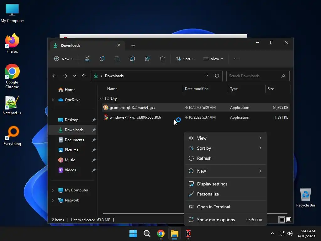Open Desktop in navigation pane
The image size is (321, 241).
pos(68,120)
